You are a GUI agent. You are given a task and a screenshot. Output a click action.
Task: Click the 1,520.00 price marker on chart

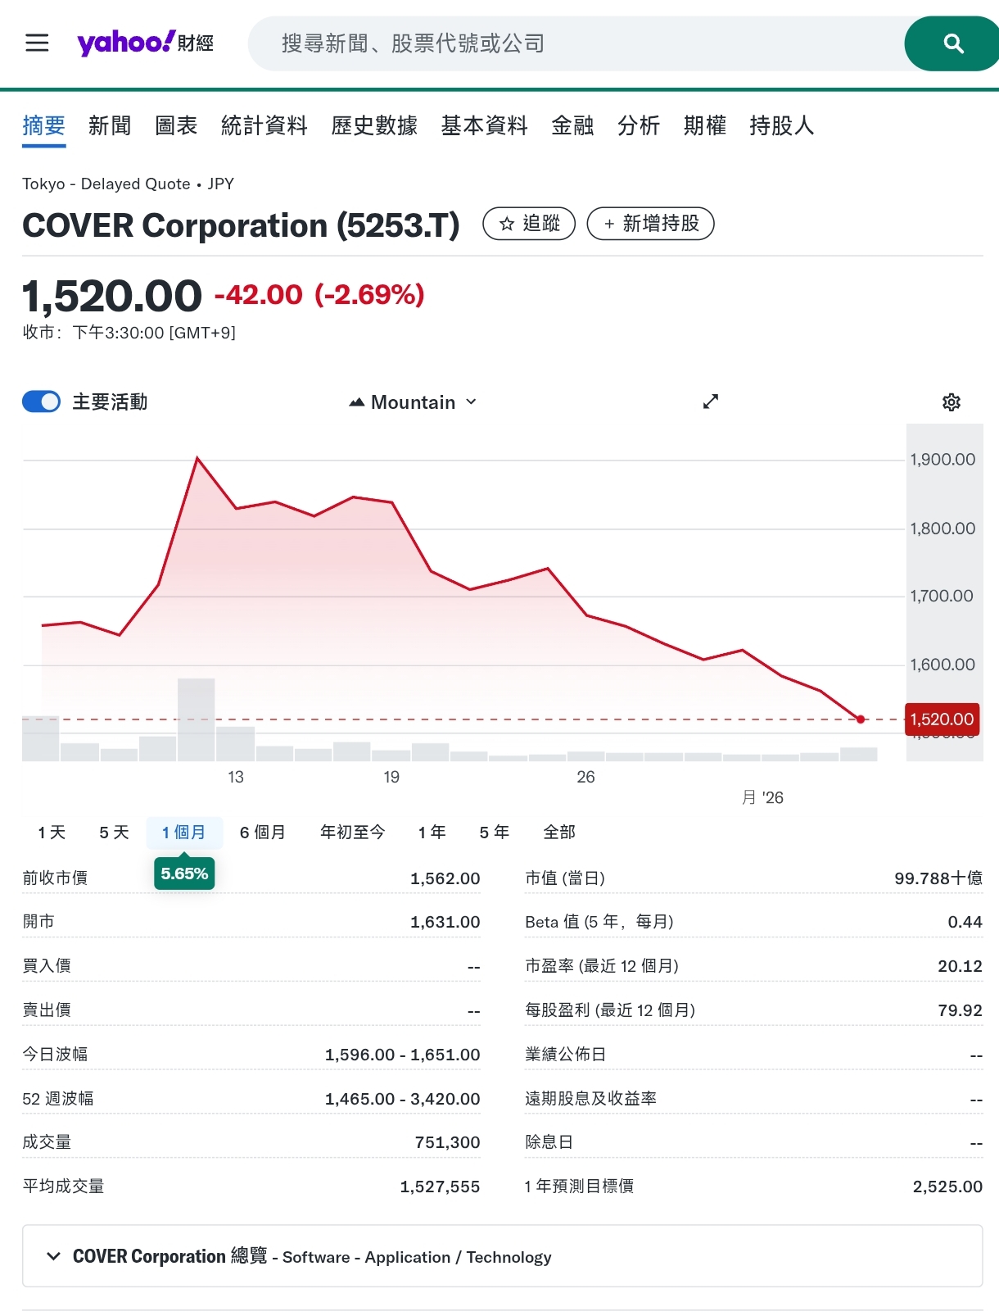pyautogui.click(x=942, y=719)
